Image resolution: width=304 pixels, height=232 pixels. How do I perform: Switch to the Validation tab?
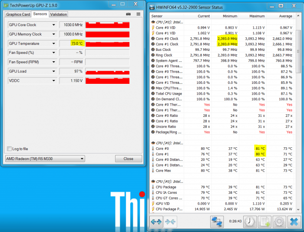59,14
